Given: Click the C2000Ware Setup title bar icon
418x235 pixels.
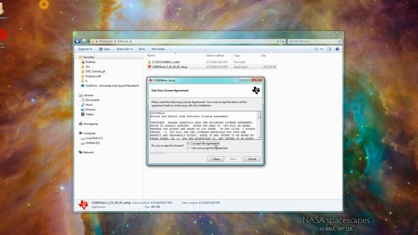Looking at the screenshot, I should point(151,80).
